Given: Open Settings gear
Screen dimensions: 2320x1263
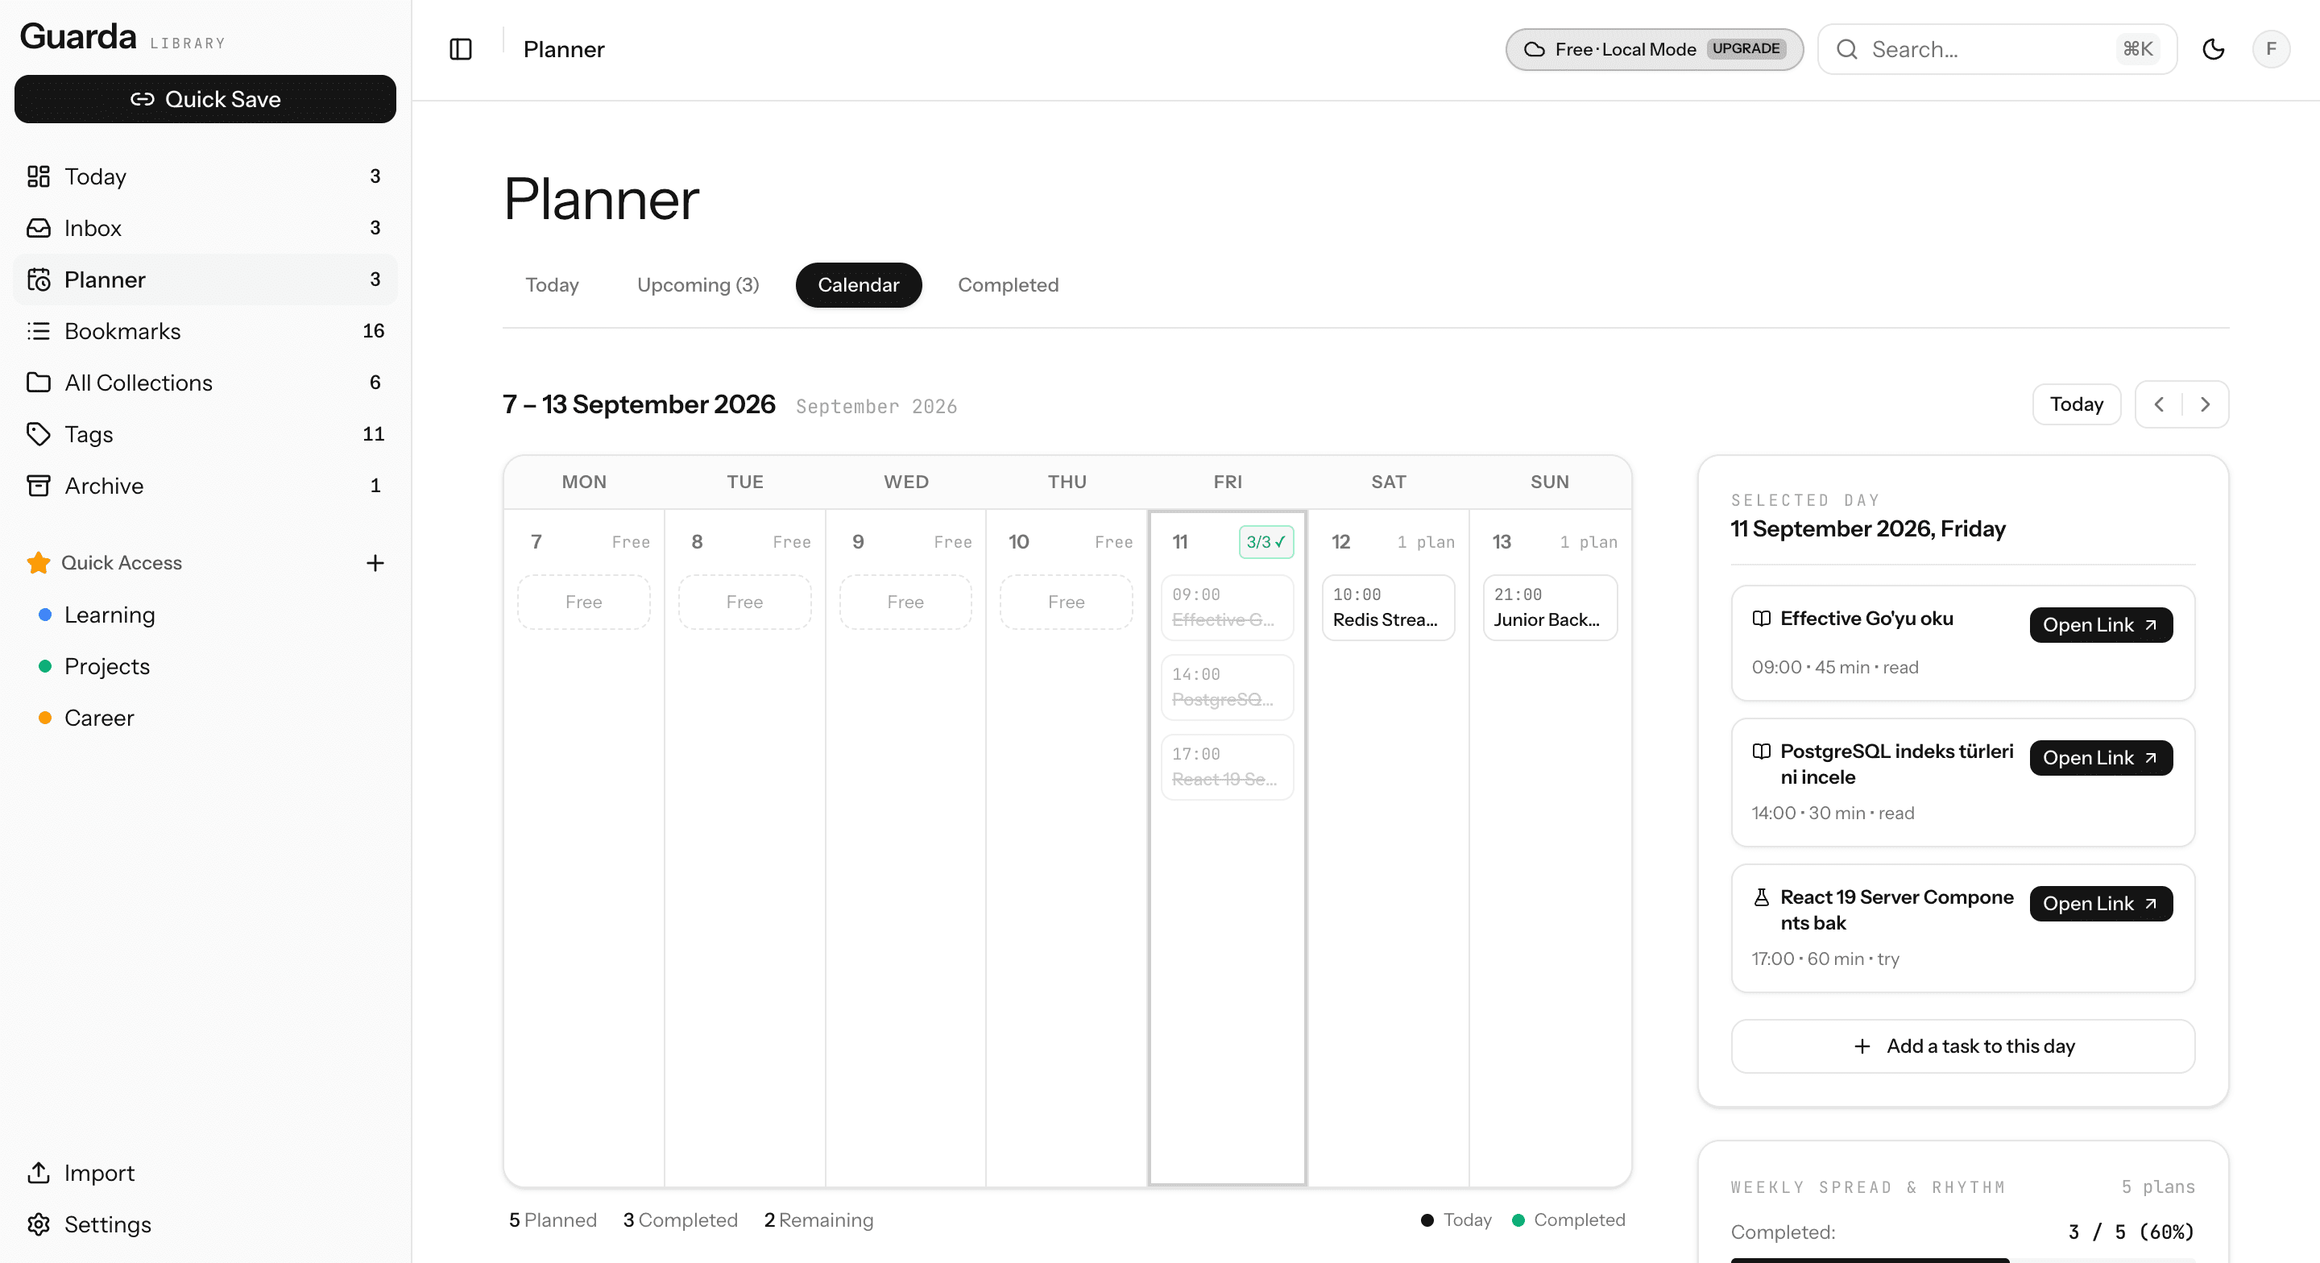Looking at the screenshot, I should click(x=205, y=1224).
